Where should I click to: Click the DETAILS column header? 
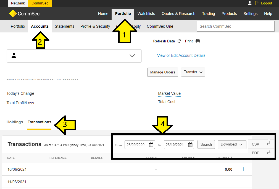[97, 158]
